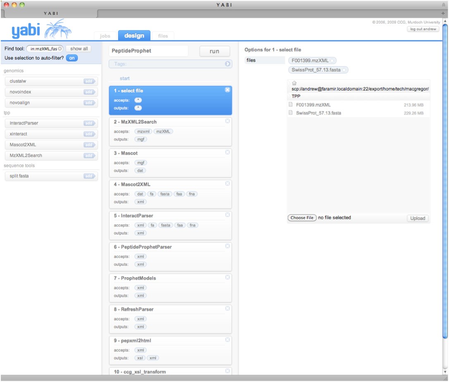Select the 4 - Mascot2XML workflow step
Image resolution: width=449 pixels, height=382 pixels.
point(170,194)
